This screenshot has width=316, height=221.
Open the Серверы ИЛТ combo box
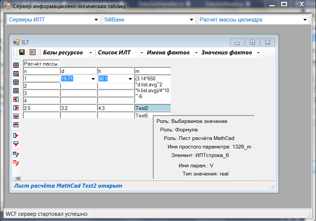53,20
